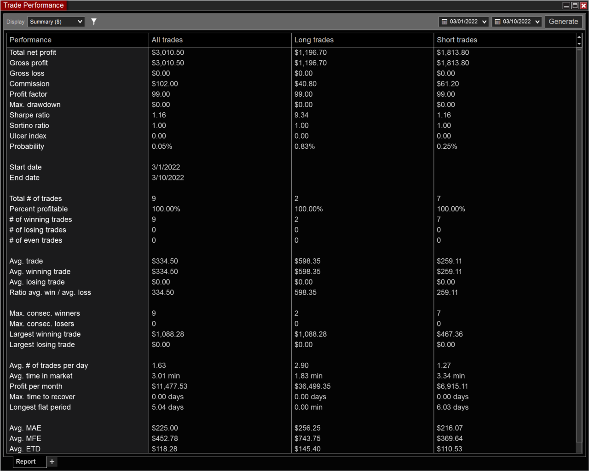This screenshot has width=589, height=471.
Task: Click the Max. consec. winners label
Action: pyautogui.click(x=45, y=314)
